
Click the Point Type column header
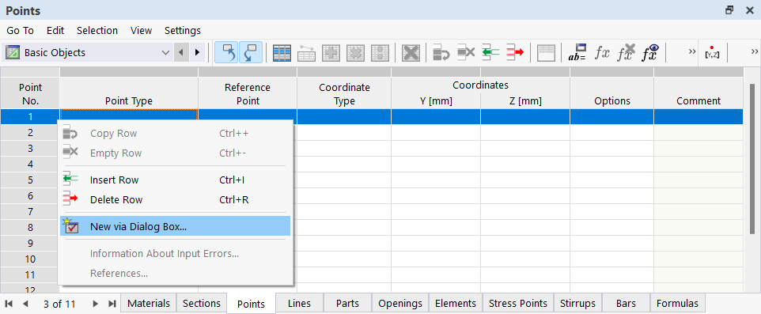click(x=129, y=93)
